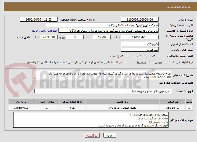
Task: Click the resize handle of شرح کلی نیاز textarea
Action: click(35, 78)
